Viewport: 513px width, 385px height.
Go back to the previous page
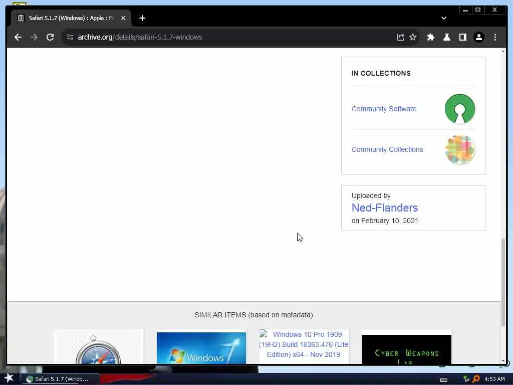click(x=18, y=37)
